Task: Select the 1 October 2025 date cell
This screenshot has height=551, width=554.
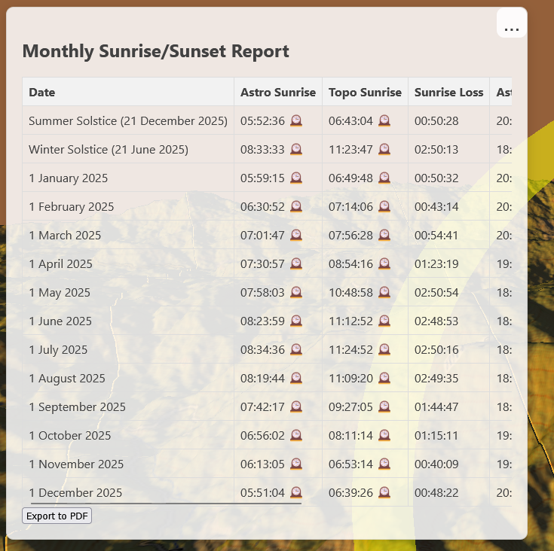Action: click(x=128, y=435)
